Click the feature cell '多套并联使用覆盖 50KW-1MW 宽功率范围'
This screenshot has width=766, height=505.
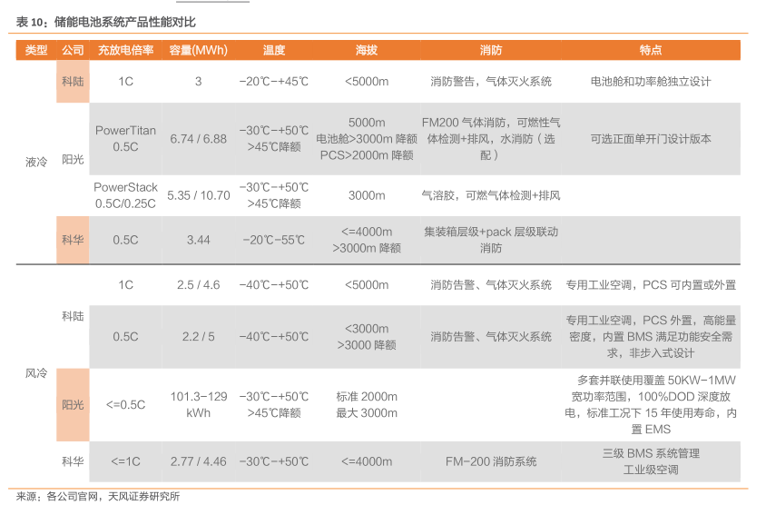tap(650, 405)
